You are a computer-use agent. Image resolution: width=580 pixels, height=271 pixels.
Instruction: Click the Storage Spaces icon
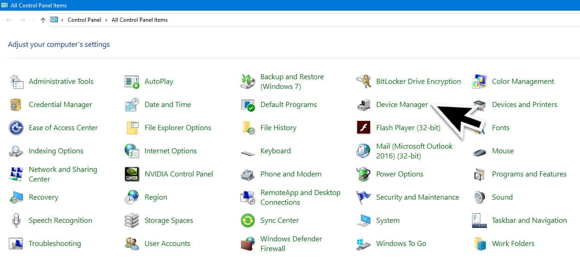(132, 221)
